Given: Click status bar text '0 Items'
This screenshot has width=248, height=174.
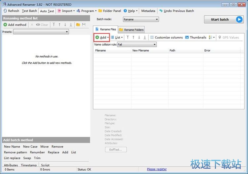Looking at the screenshot, I should click(10, 169).
